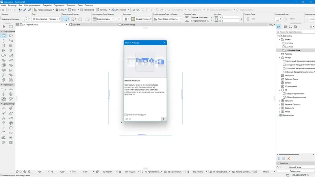This screenshot has height=177, width=315.
Task: Click the Измерение measure button
Action: (87, 9)
